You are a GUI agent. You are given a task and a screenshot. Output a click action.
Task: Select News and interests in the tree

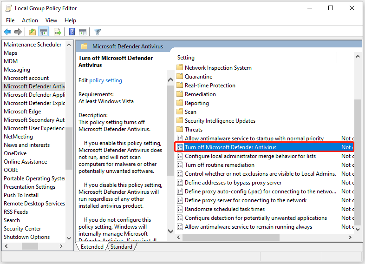(x=27, y=145)
